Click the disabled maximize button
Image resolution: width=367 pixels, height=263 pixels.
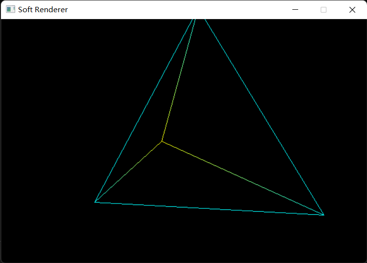pos(324,10)
